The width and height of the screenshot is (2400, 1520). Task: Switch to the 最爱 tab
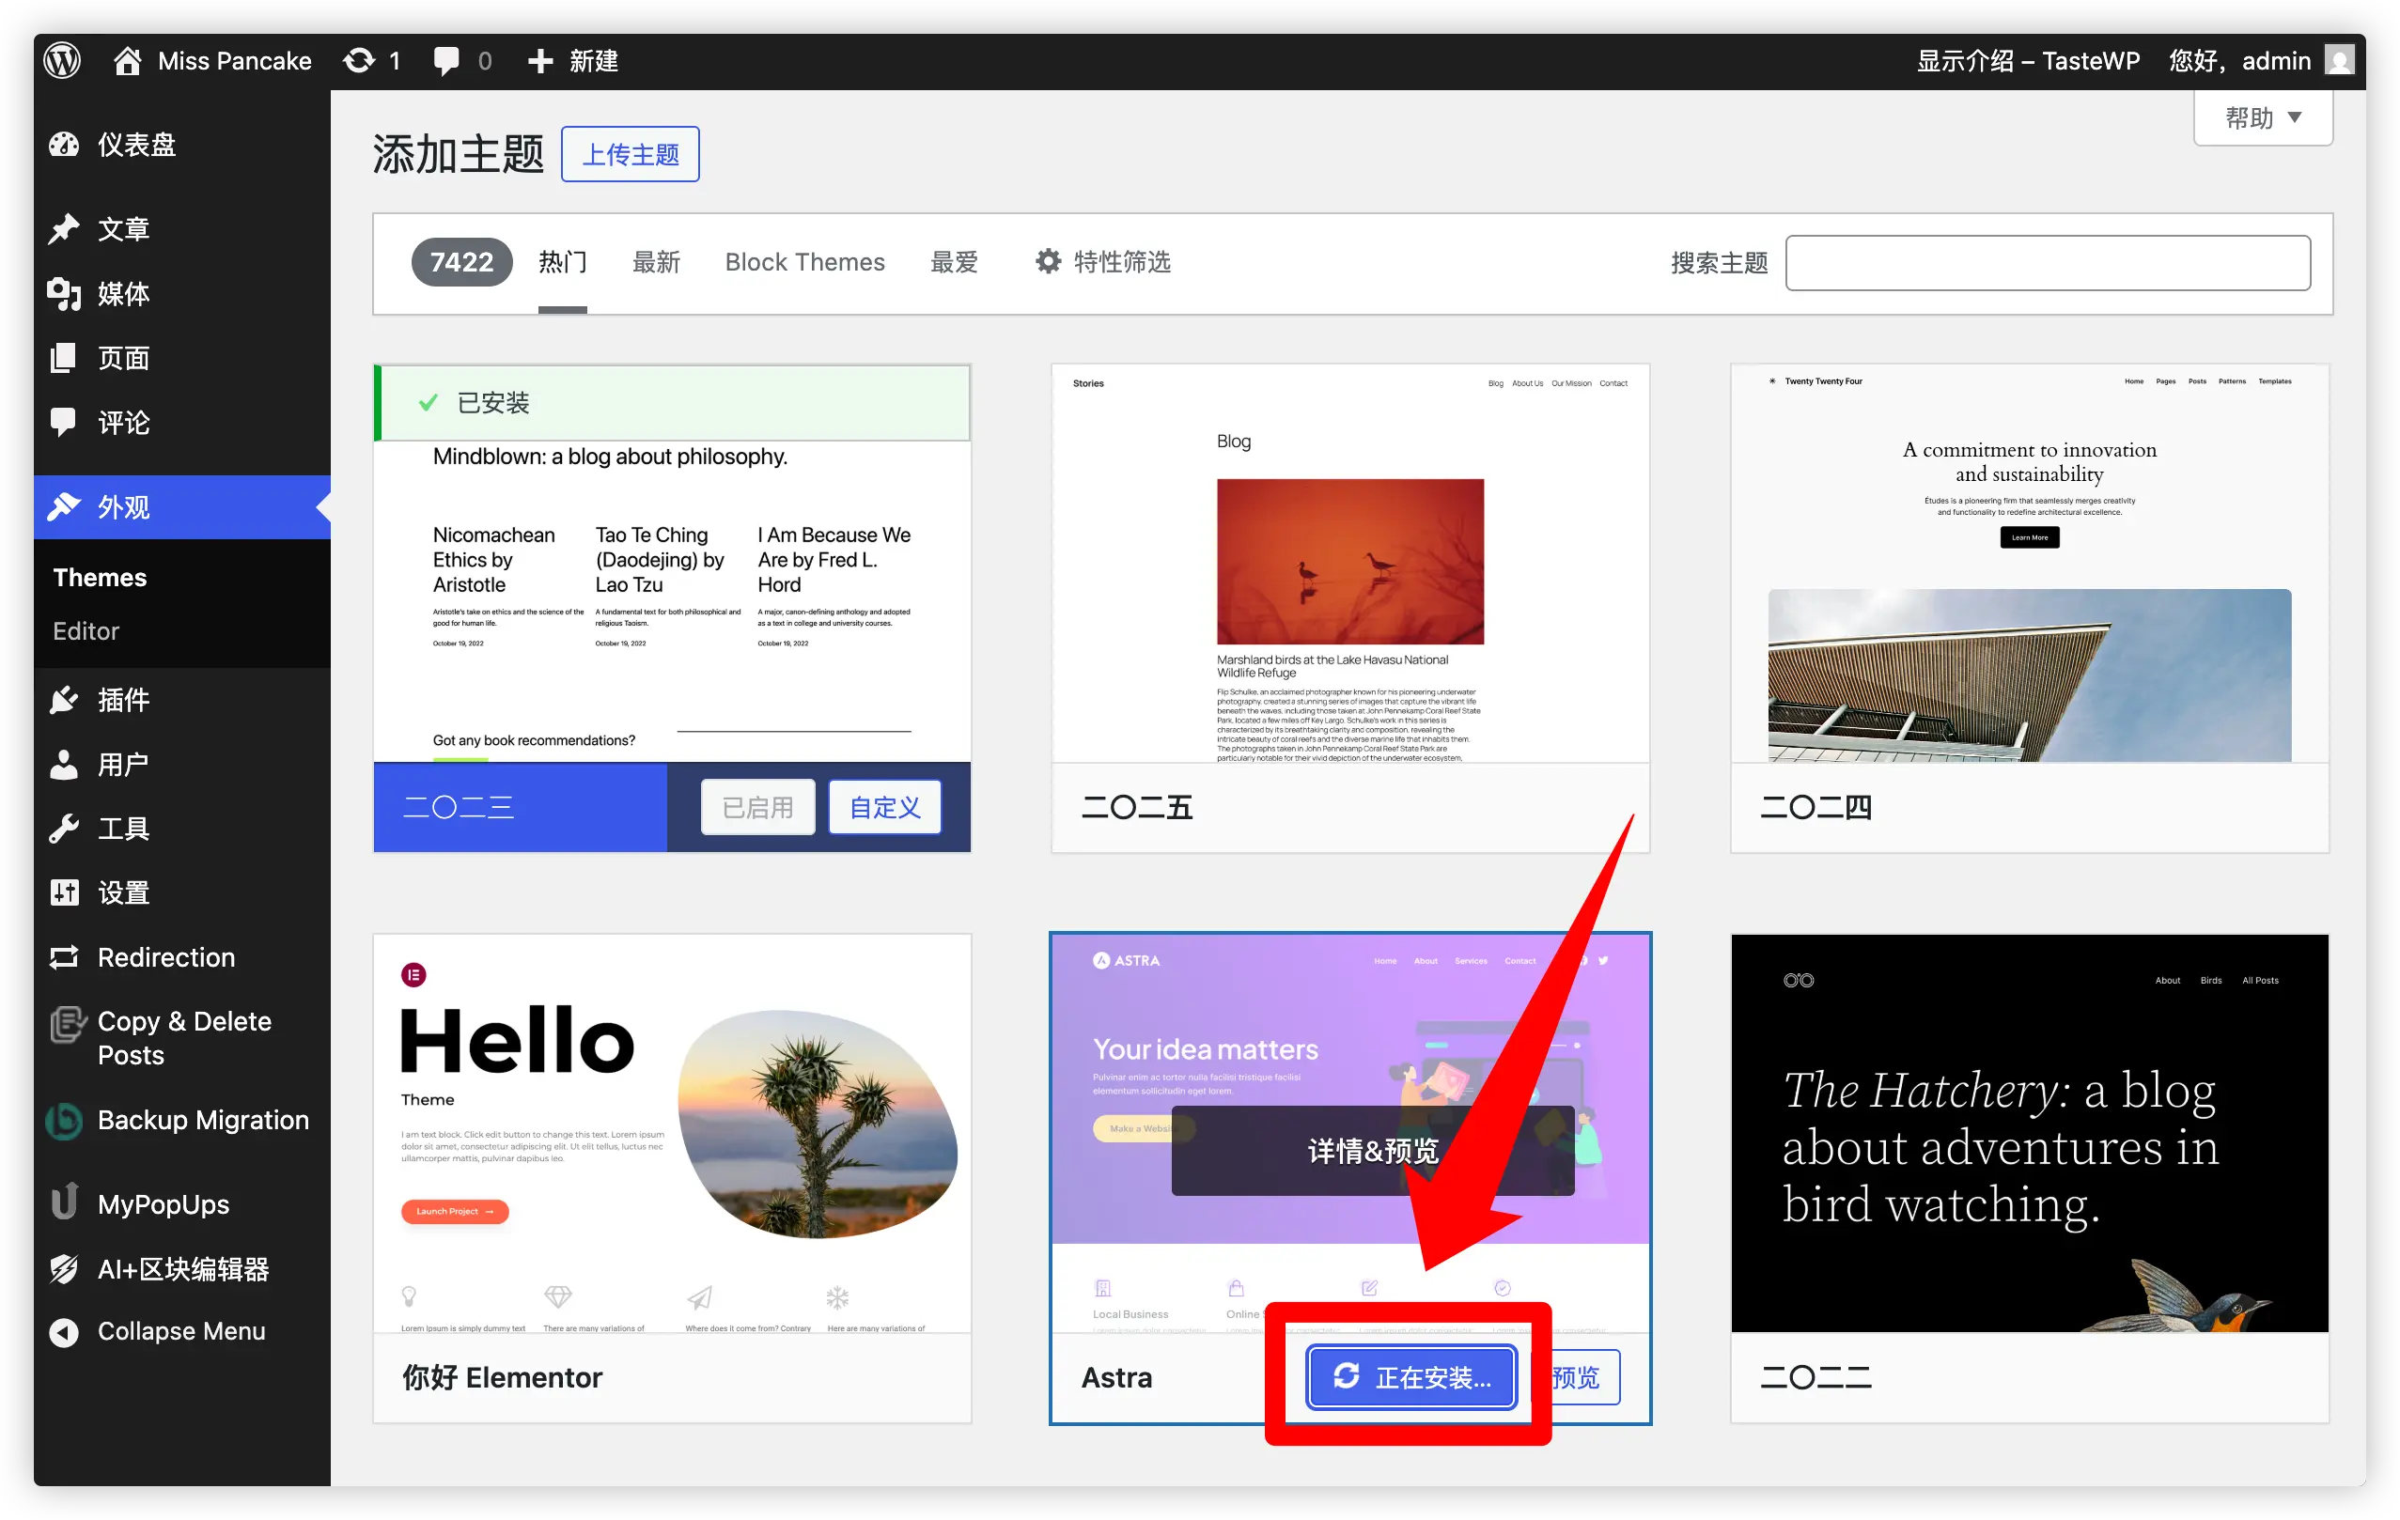pyautogui.click(x=954, y=262)
